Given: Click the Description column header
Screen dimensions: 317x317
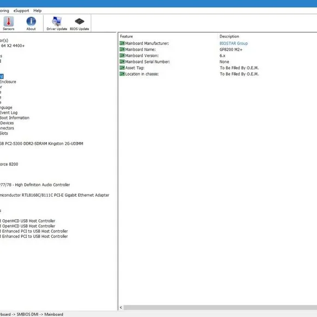Looking at the screenshot, I should click(229, 37).
